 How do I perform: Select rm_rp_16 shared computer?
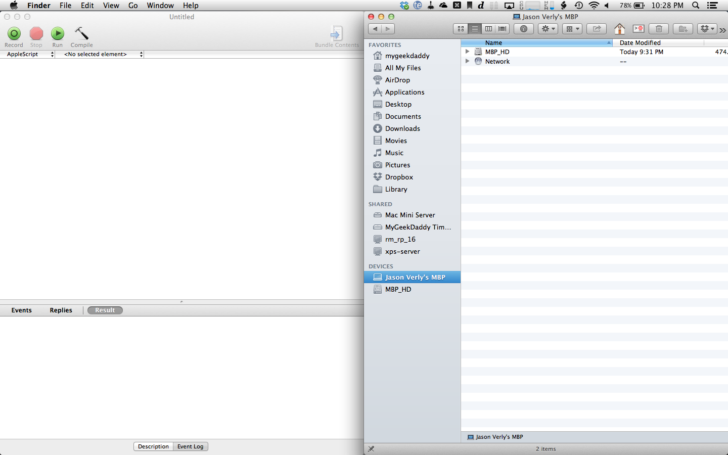[x=412, y=239]
